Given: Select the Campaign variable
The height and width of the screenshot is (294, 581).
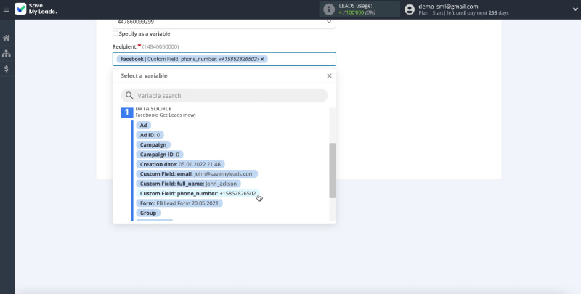Looking at the screenshot, I should point(153,144).
